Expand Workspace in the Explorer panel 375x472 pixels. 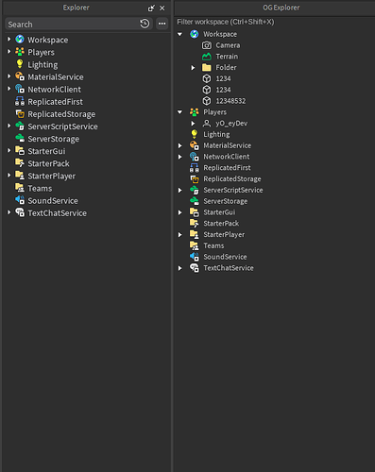pos(9,40)
